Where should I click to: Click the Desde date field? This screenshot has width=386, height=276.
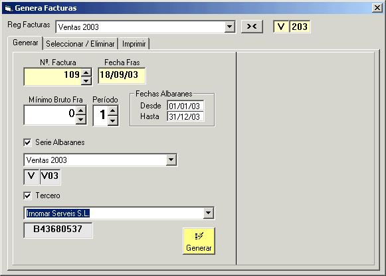[185, 106]
